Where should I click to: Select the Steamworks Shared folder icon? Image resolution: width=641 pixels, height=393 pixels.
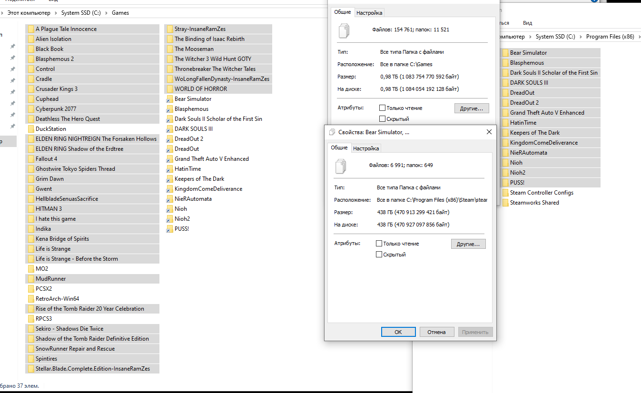point(505,203)
